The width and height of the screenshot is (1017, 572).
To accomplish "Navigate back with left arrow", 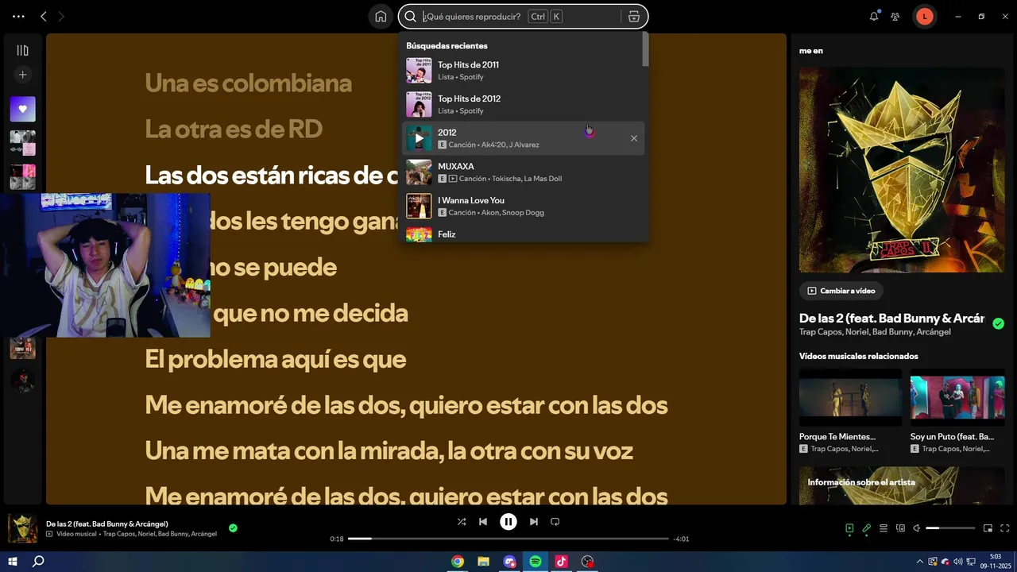I will pyautogui.click(x=44, y=17).
